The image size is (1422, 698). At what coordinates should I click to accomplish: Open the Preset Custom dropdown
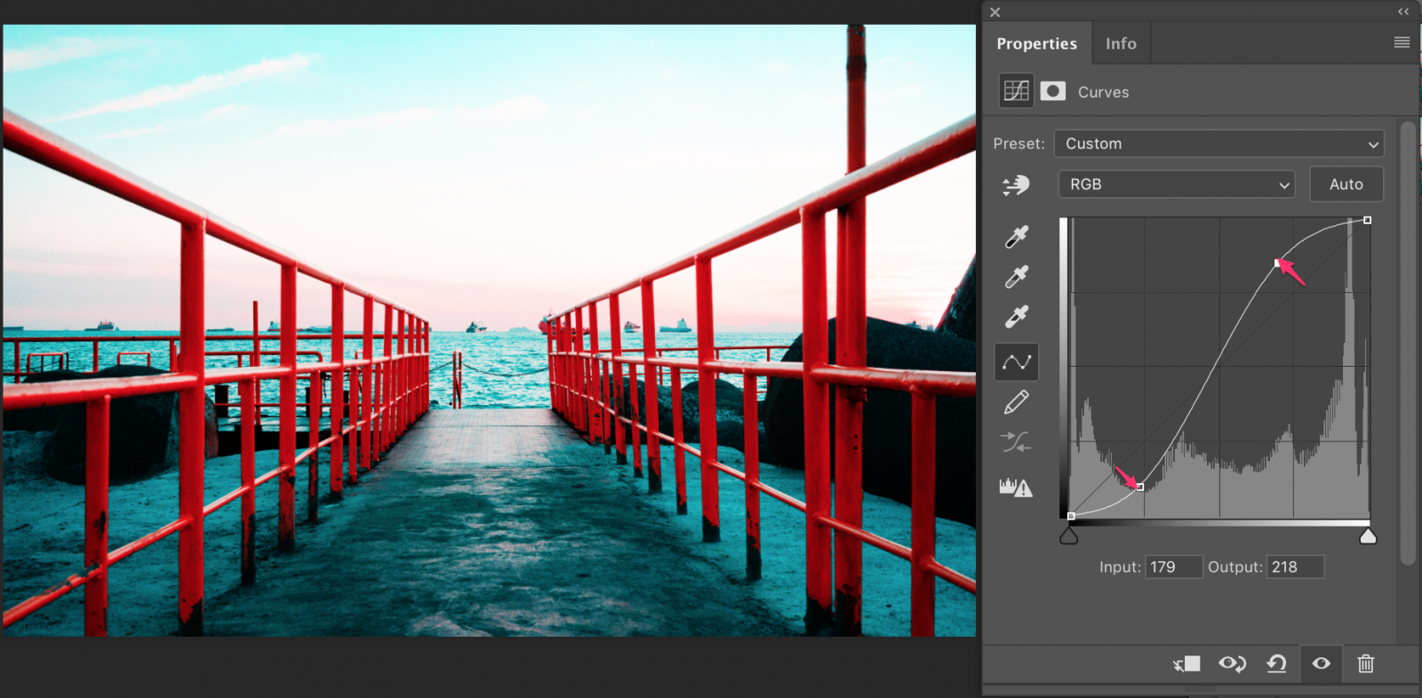pos(1218,144)
